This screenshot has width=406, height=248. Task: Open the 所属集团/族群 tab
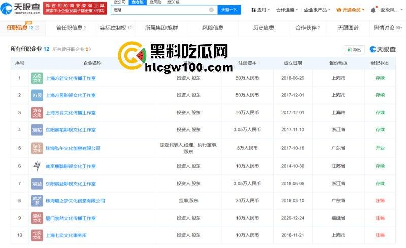[161, 28]
